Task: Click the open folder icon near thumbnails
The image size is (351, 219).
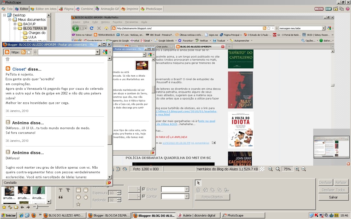Action: (x=16, y=207)
